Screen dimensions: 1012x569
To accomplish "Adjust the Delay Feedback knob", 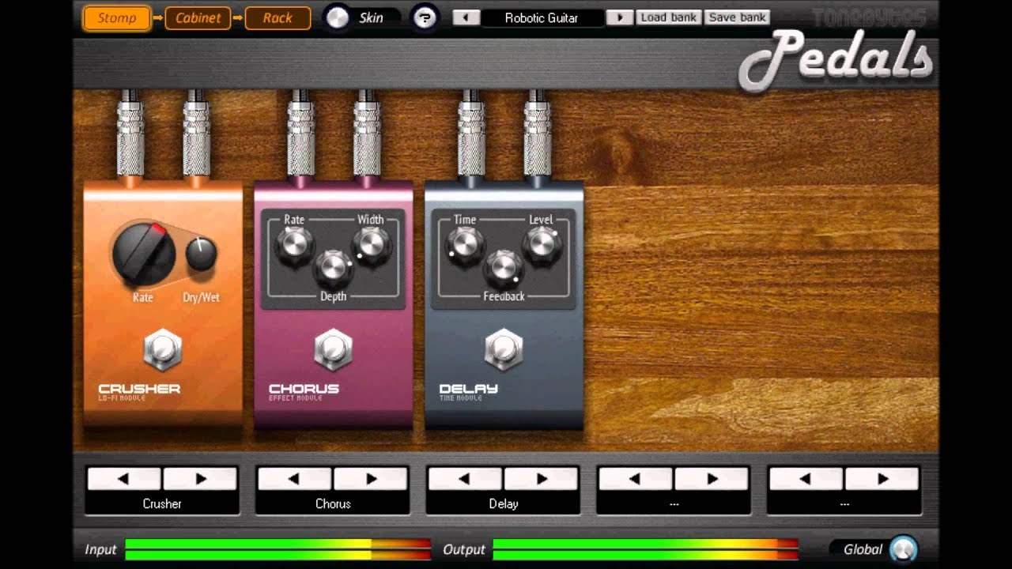I will pos(503,268).
